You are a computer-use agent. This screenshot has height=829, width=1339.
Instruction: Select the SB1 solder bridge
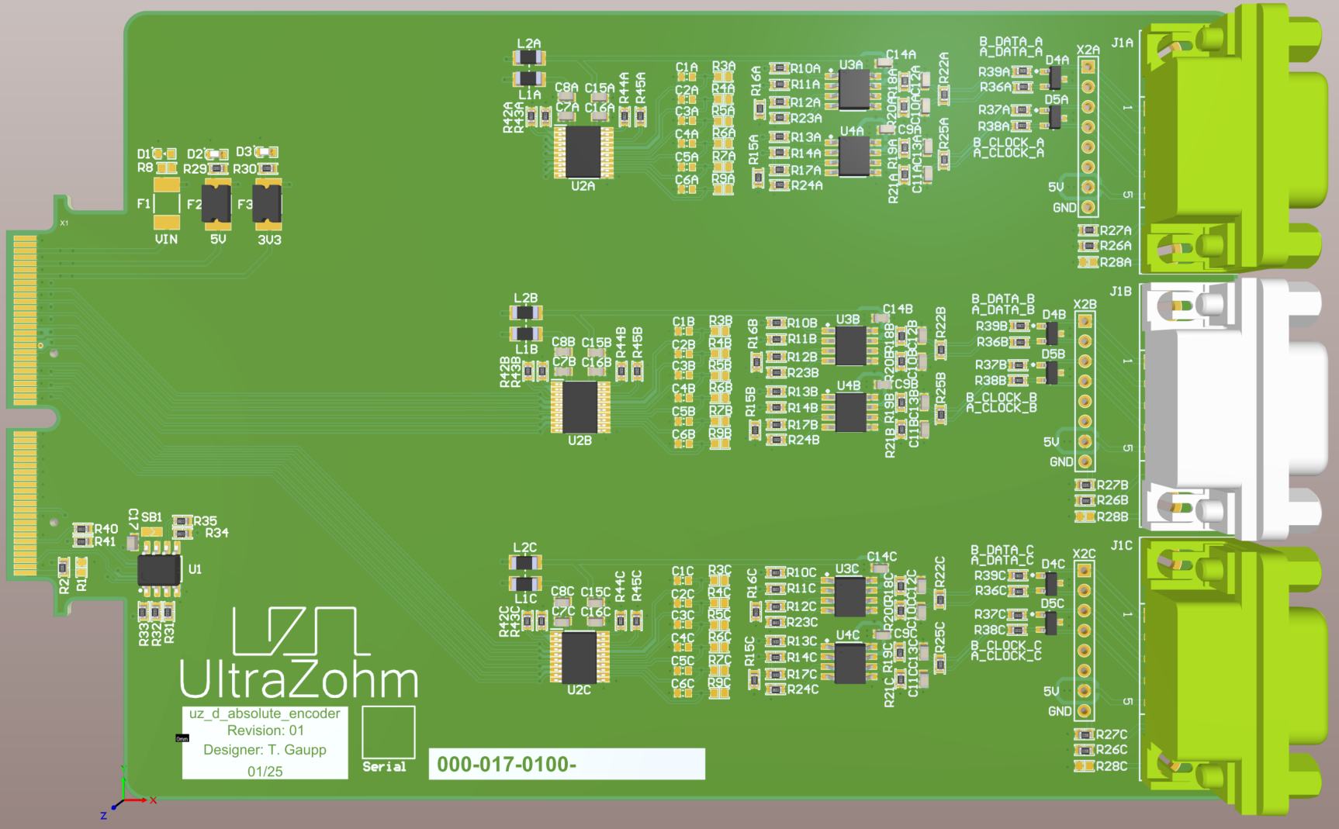(x=152, y=532)
